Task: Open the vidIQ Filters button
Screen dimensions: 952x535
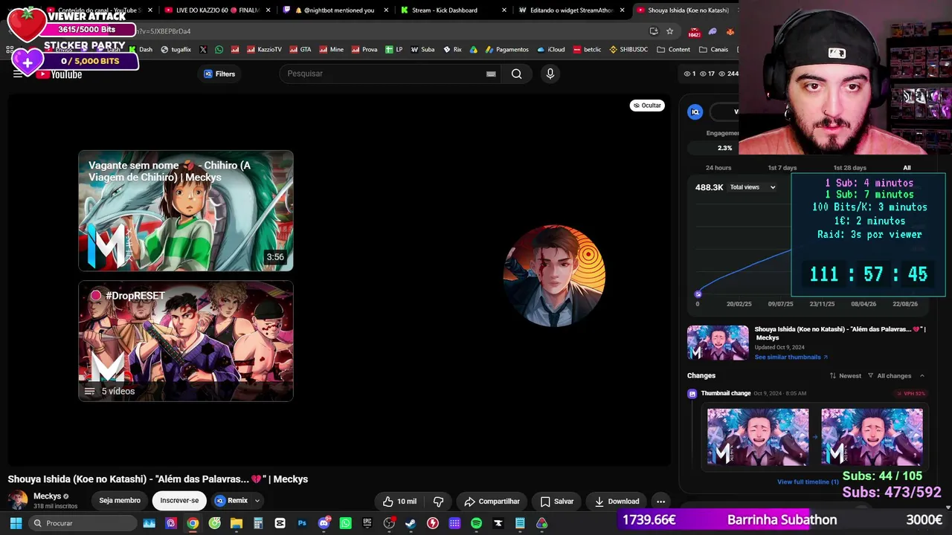Action: [x=219, y=74]
